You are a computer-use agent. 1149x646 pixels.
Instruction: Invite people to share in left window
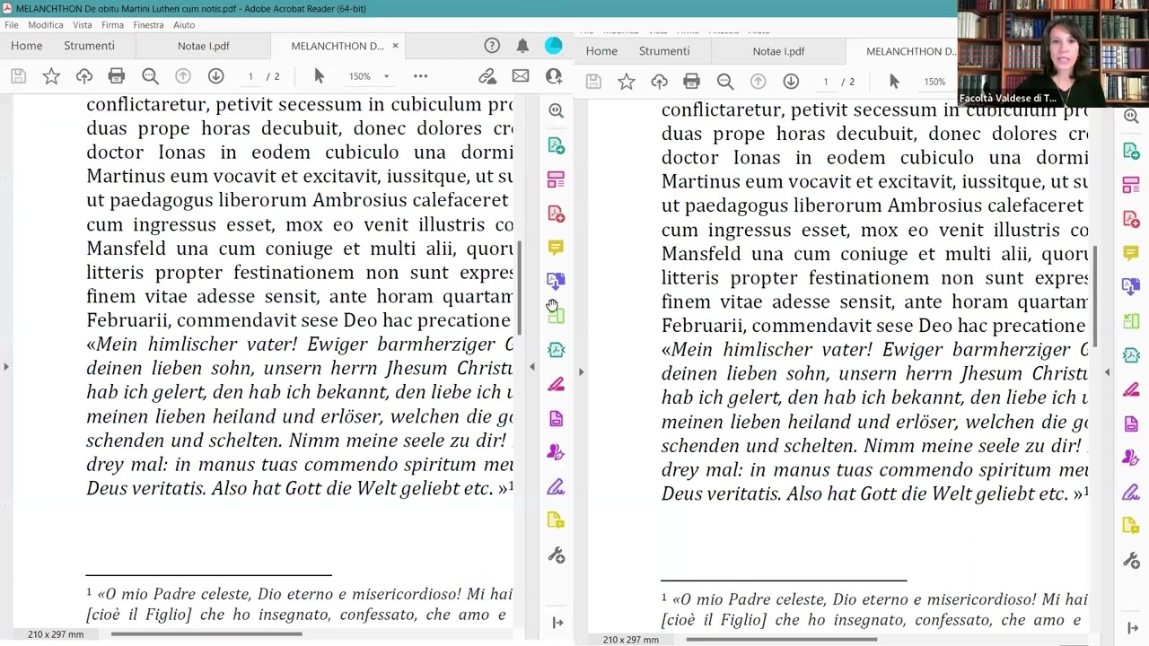point(554,76)
